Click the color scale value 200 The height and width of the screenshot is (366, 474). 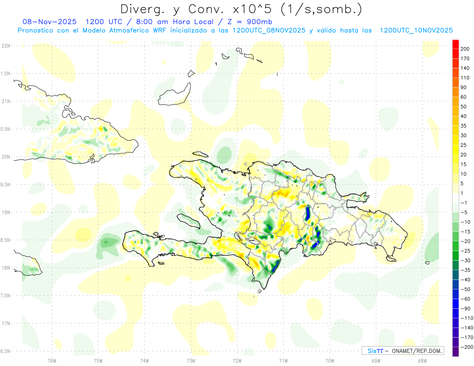(x=465, y=49)
